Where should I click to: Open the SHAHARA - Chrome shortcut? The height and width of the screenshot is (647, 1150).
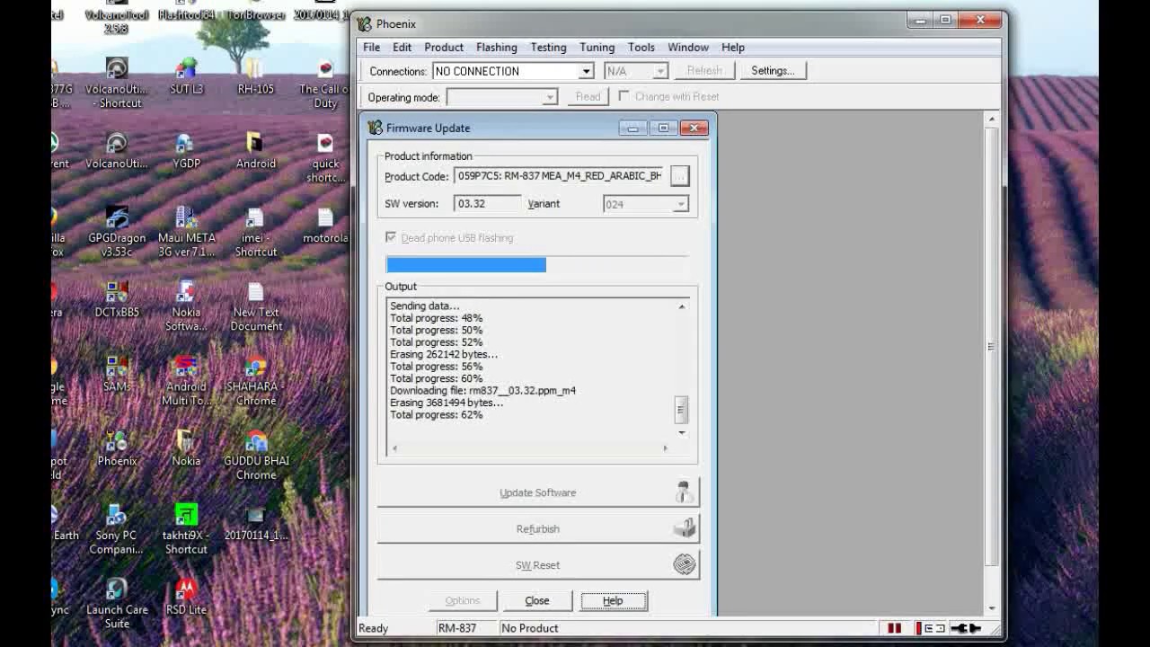(x=255, y=380)
